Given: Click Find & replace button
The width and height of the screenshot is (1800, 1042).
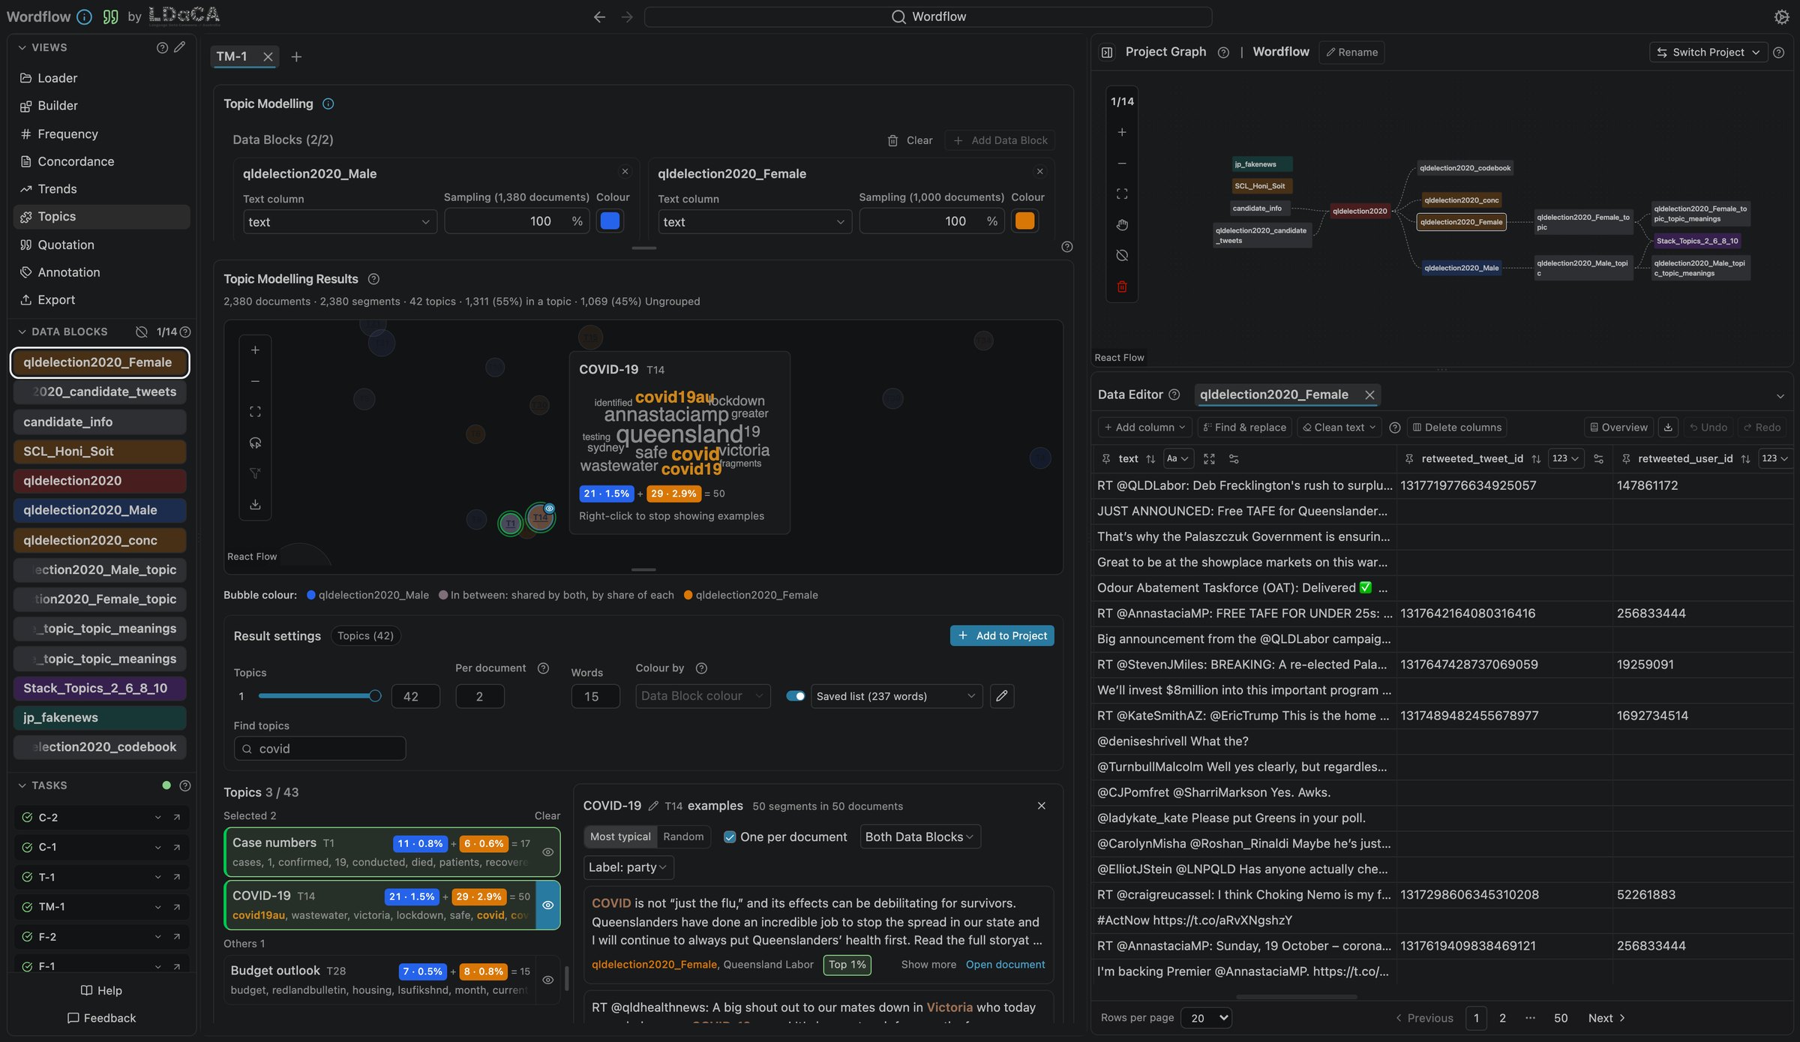Looking at the screenshot, I should click(1244, 428).
